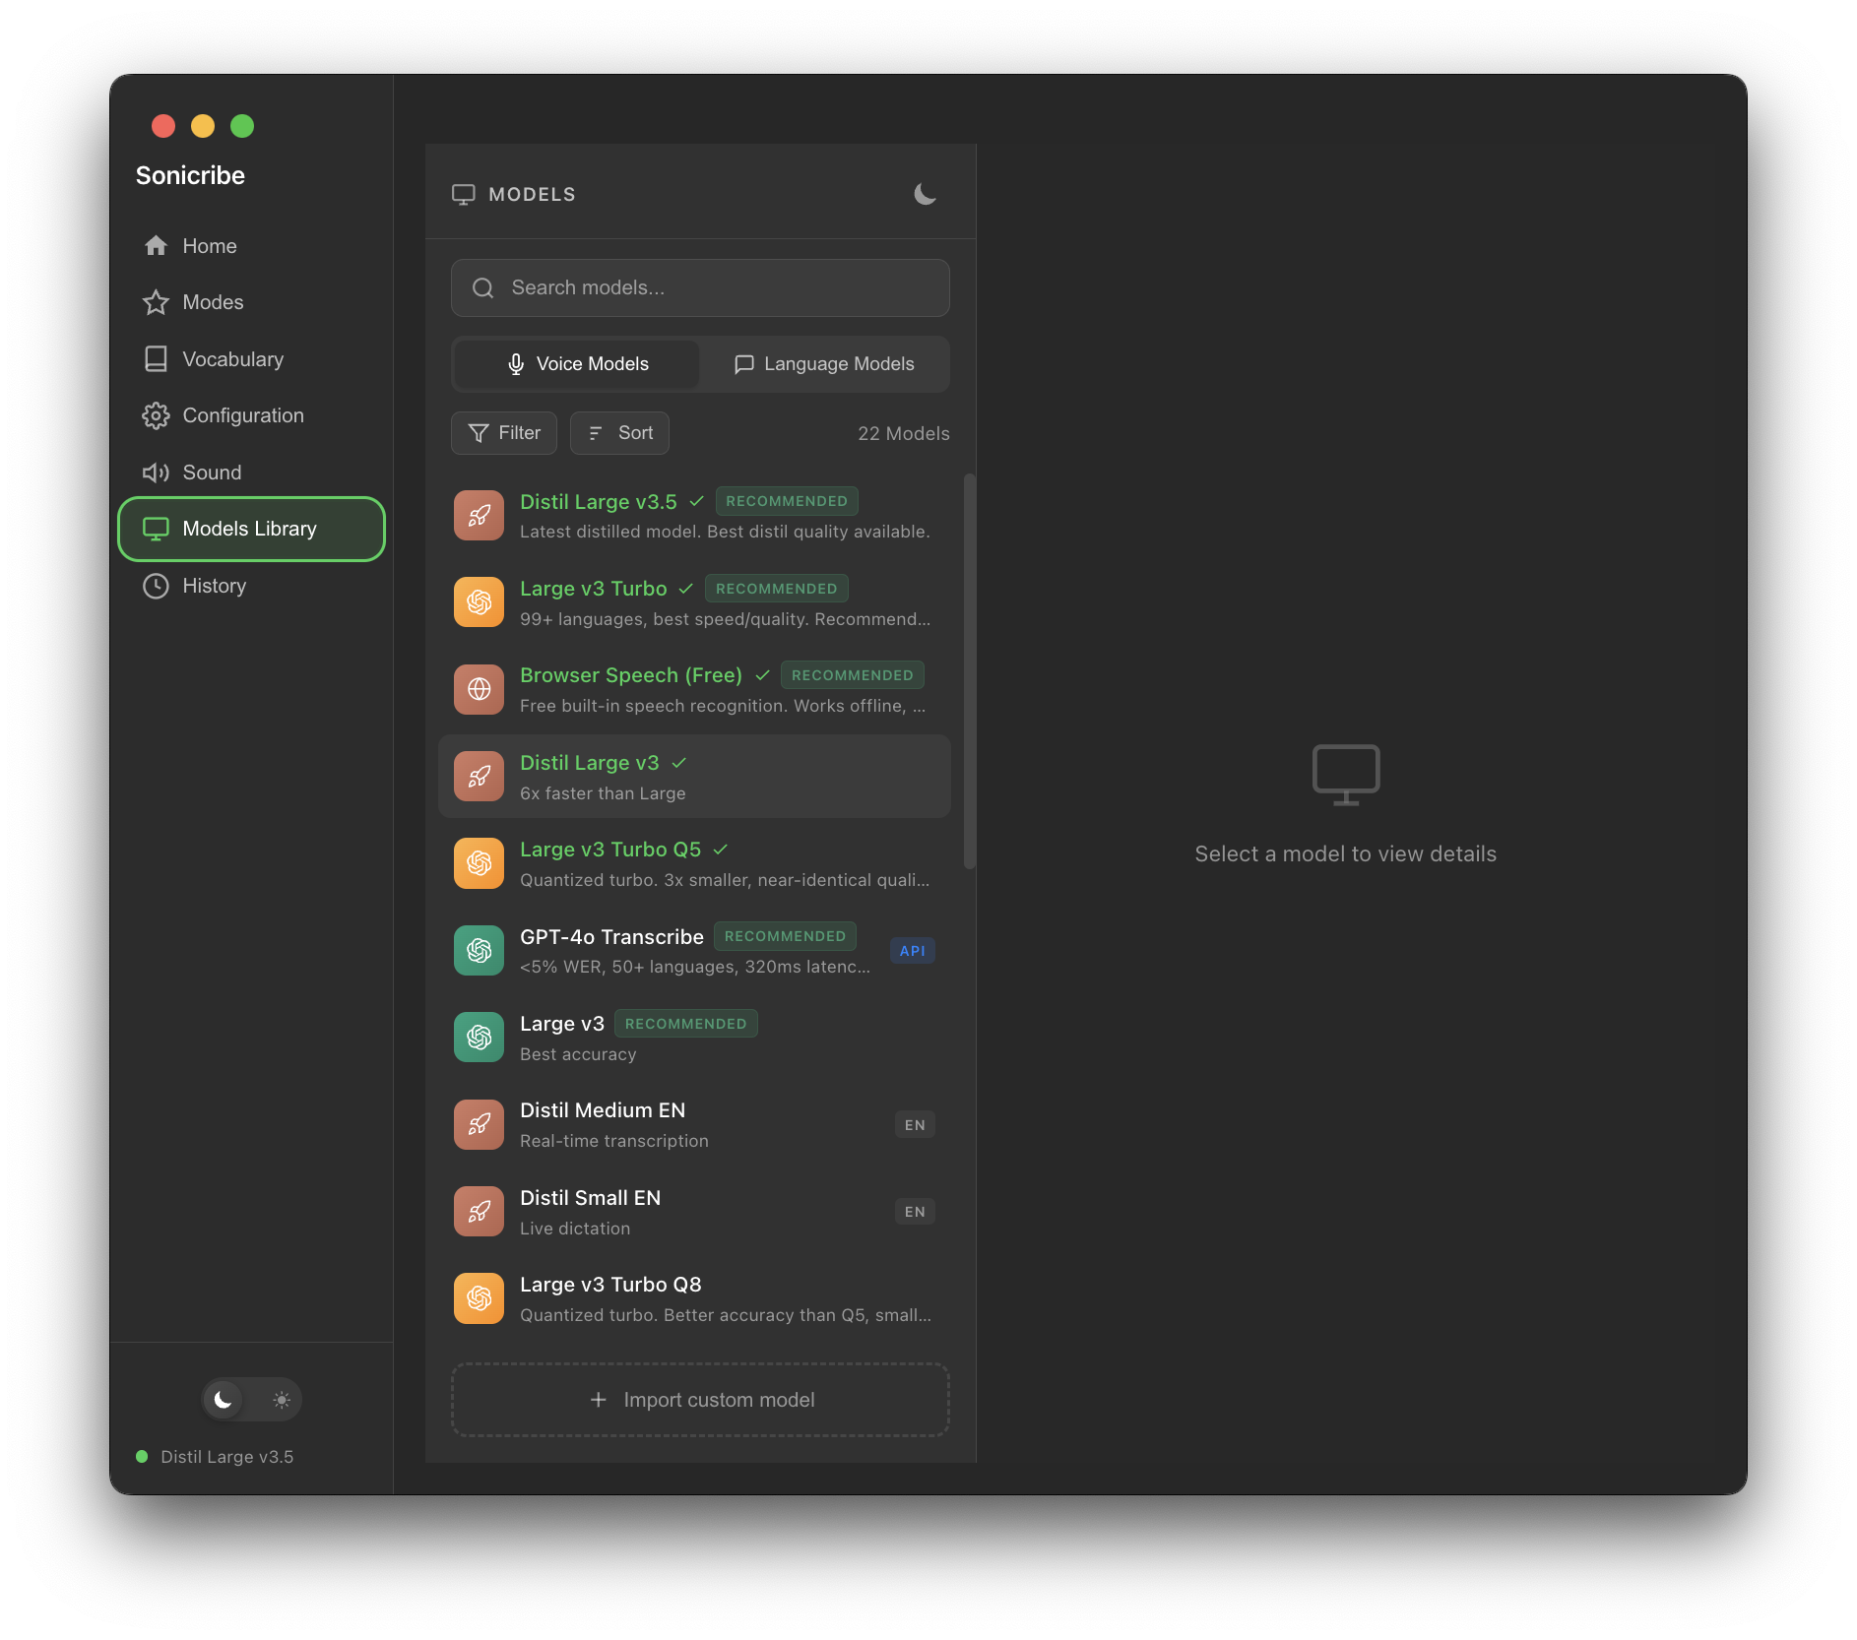Click the Configuration gear icon
1857x1640 pixels.
click(156, 415)
